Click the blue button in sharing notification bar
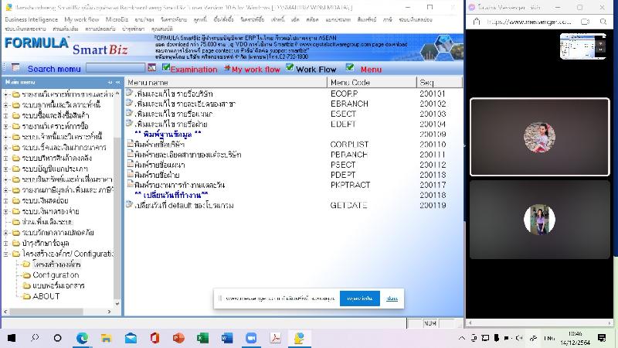Image resolution: width=618 pixels, height=348 pixels. click(359, 298)
